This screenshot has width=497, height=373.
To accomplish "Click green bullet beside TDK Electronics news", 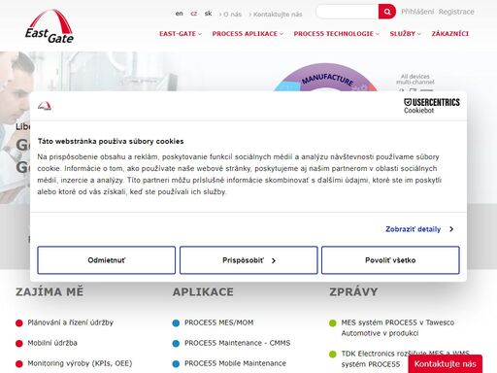I will pos(333,354).
